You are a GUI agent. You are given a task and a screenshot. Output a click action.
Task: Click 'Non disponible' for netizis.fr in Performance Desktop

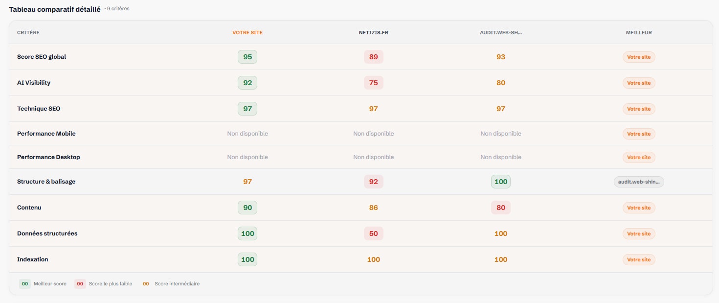tap(374, 157)
